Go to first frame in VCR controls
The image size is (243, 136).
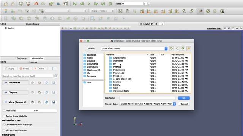click(75, 4)
